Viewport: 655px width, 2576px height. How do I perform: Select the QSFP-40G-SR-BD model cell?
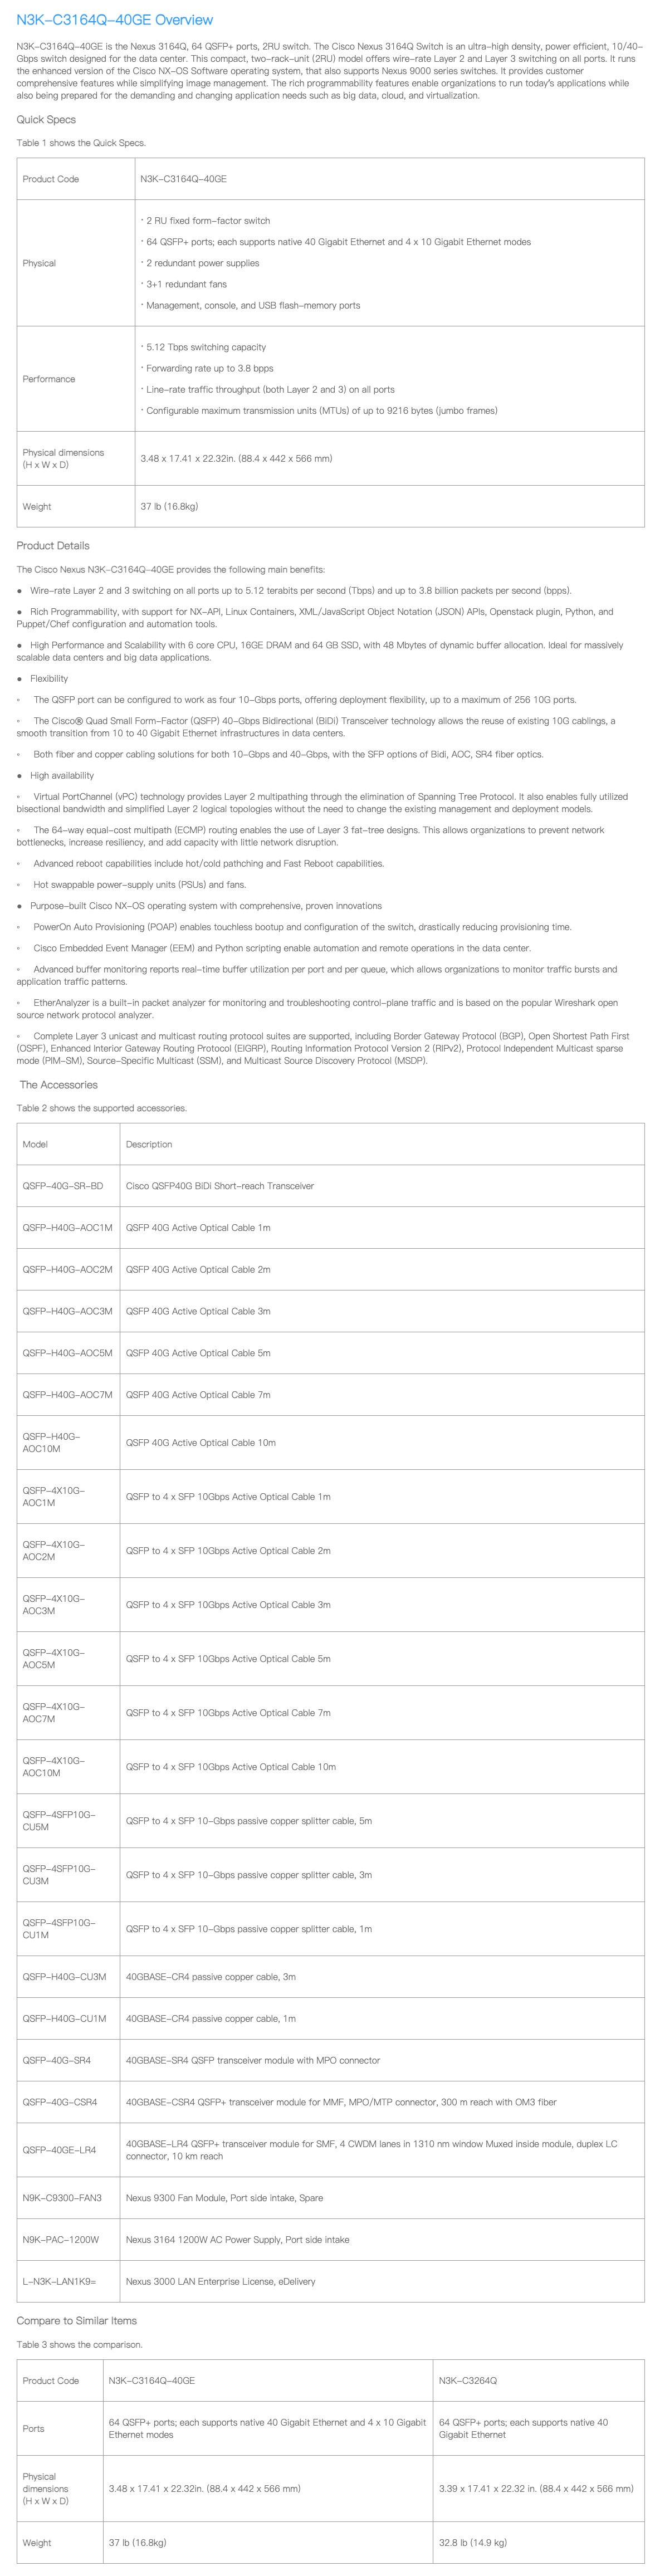(63, 1186)
